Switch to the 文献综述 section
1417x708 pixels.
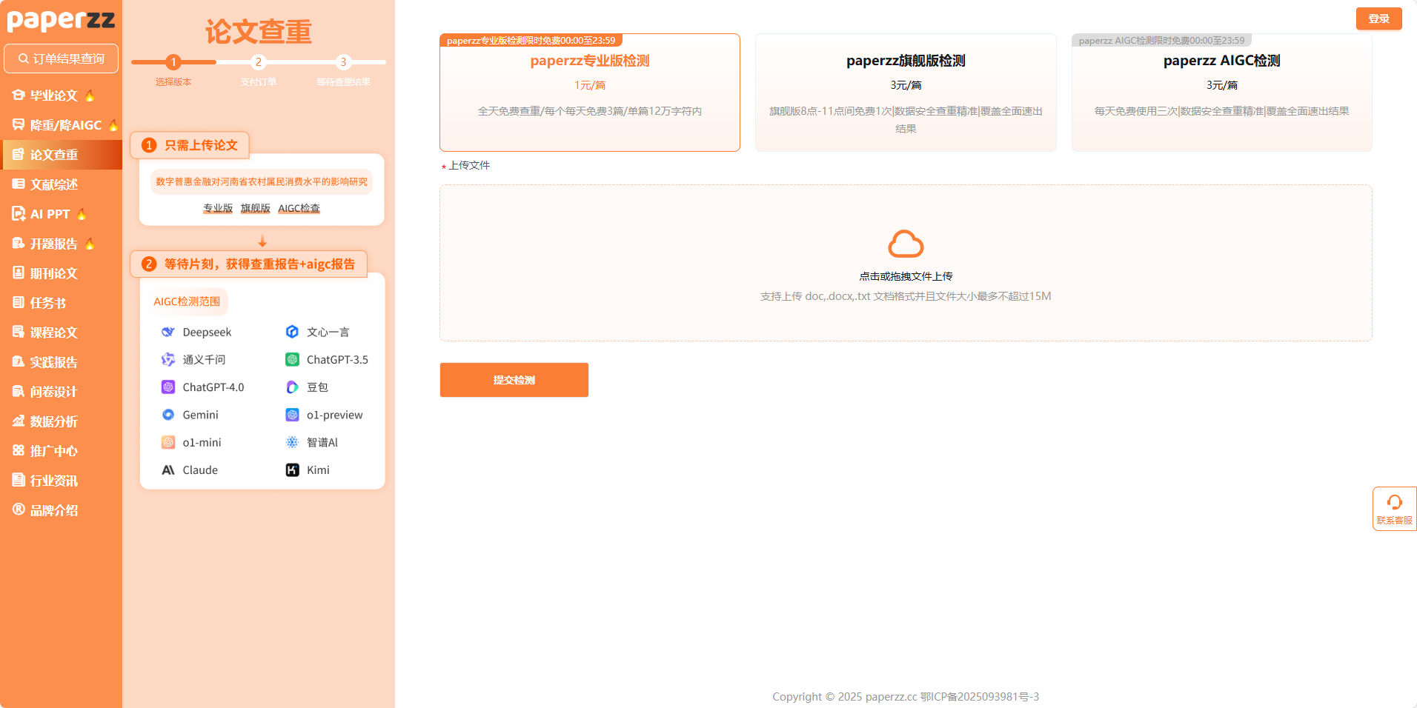click(x=52, y=184)
